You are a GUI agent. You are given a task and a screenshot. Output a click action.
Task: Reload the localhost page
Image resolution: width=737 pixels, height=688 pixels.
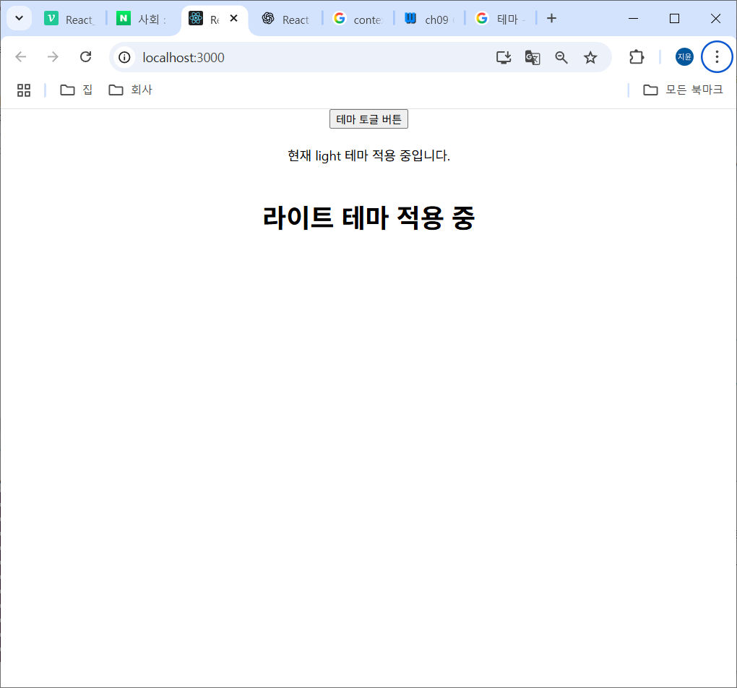tap(85, 57)
